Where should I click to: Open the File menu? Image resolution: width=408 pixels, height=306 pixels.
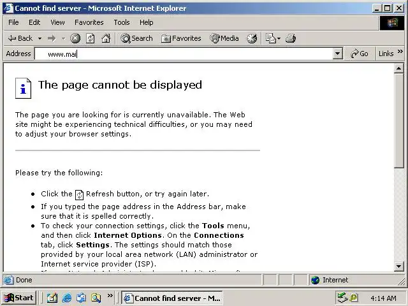point(13,22)
